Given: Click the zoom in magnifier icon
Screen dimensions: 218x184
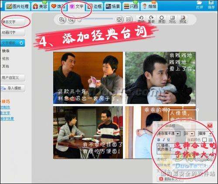Looking at the screenshot, I should click(x=62, y=19).
